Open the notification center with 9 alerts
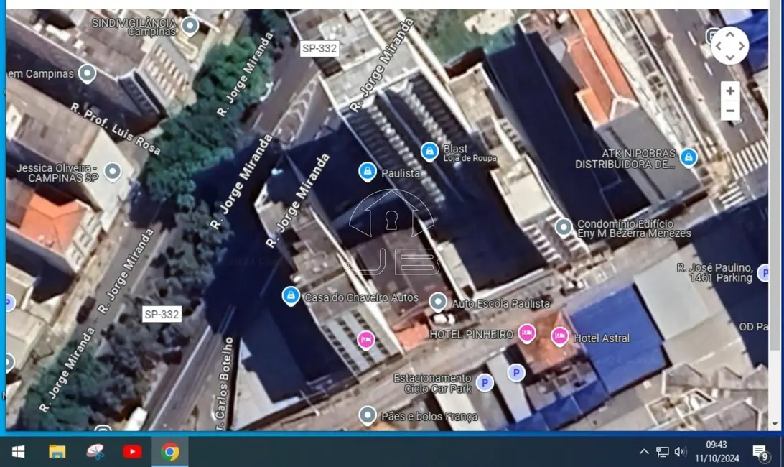This screenshot has width=784, height=467. [760, 452]
